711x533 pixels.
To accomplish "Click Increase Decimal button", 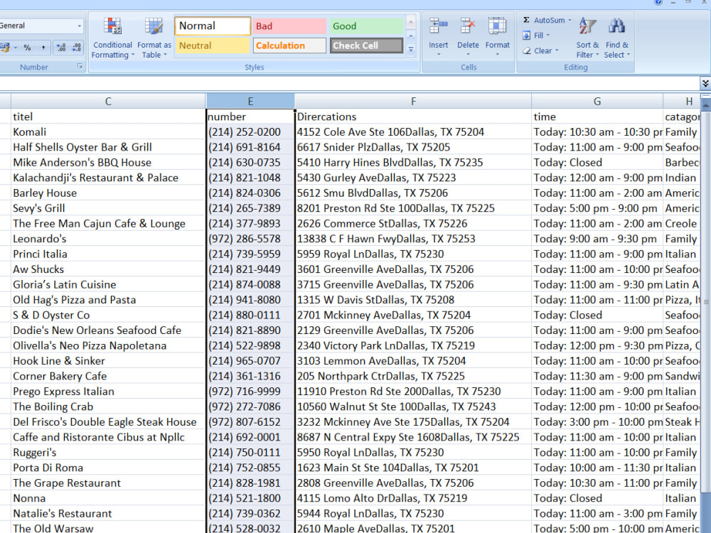I will coord(60,47).
